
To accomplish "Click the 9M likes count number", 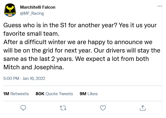I will (83, 94).
